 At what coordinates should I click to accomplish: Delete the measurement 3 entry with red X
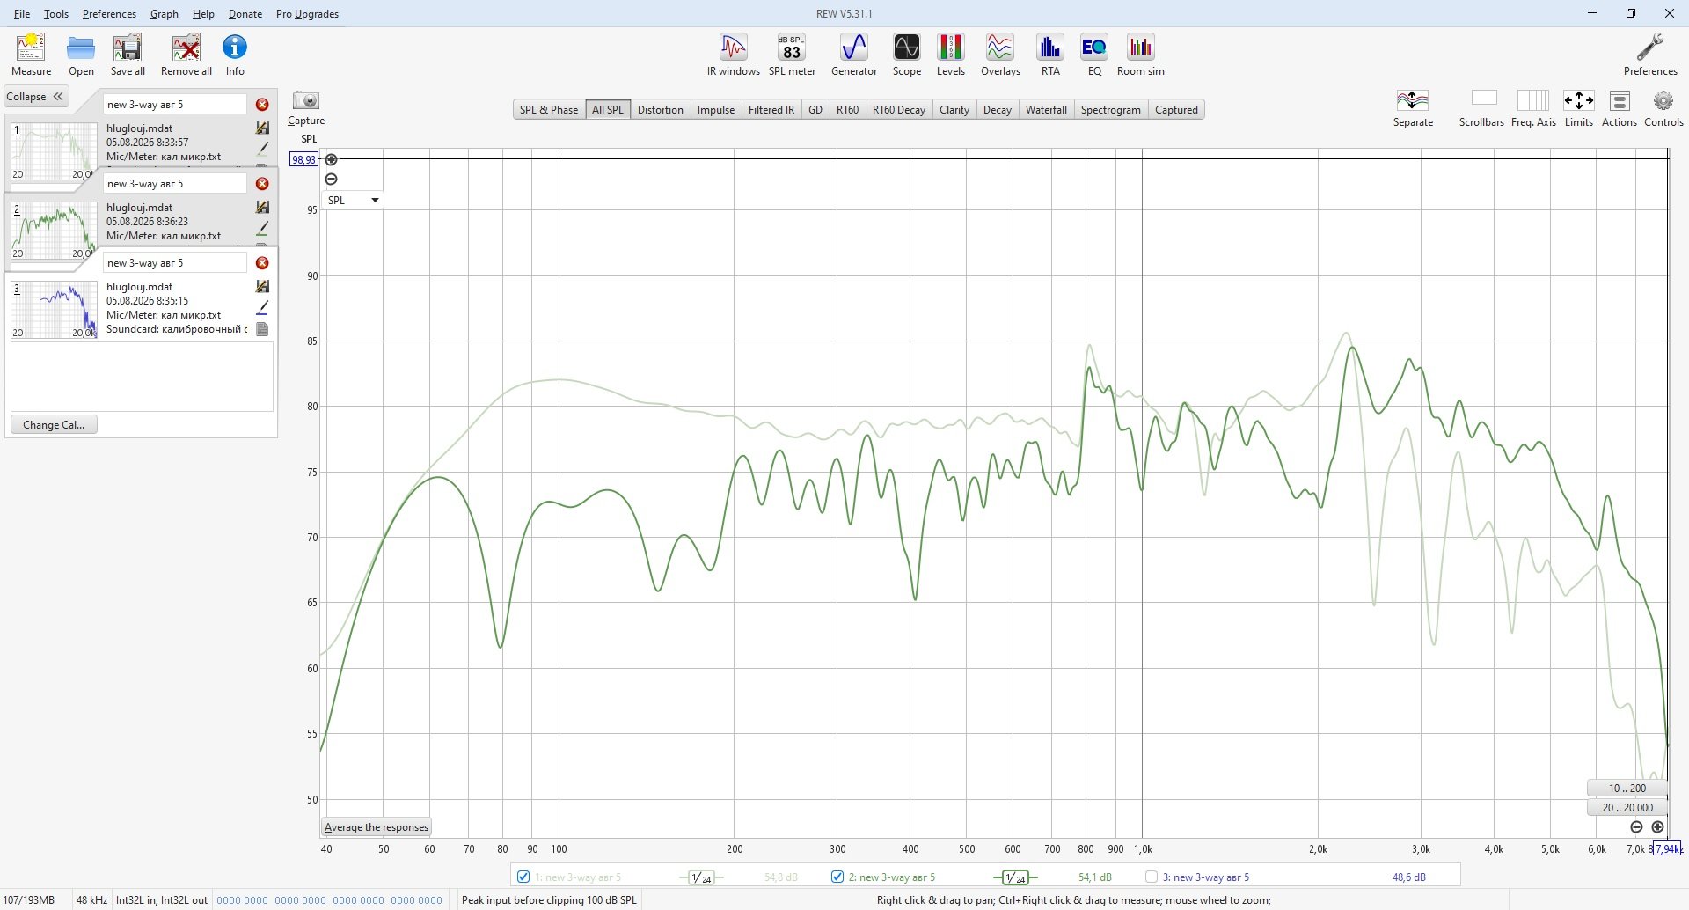click(262, 263)
